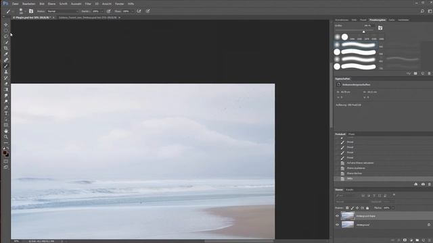Toggle pressure for brush size
The image size is (433, 243).
click(148, 11)
